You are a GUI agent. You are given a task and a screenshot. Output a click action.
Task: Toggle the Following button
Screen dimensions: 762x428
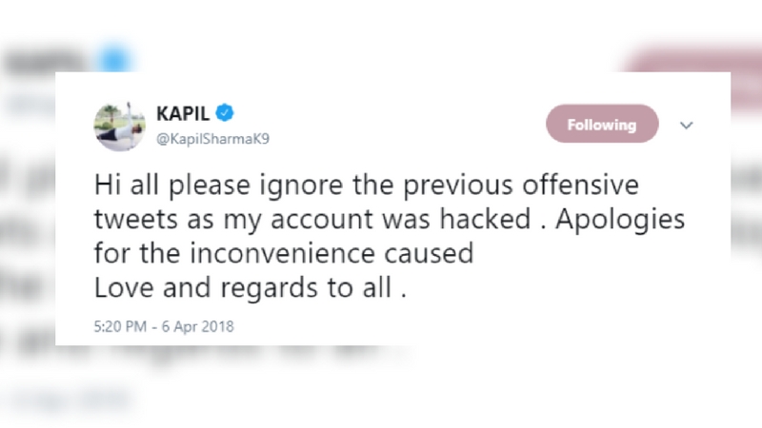[x=601, y=125]
